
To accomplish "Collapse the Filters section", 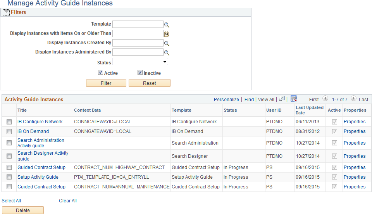I will tap(6, 12).
